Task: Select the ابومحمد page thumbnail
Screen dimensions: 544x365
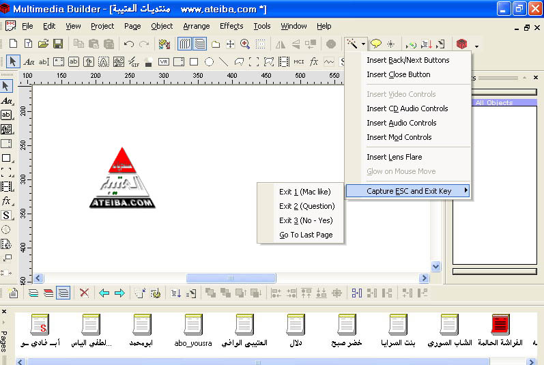Action: pos(141,330)
